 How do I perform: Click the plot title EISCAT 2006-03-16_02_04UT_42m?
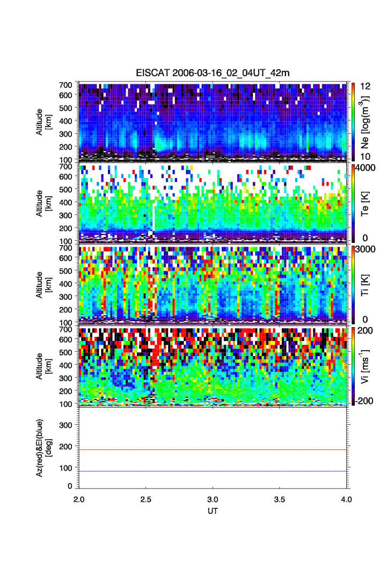213,73
